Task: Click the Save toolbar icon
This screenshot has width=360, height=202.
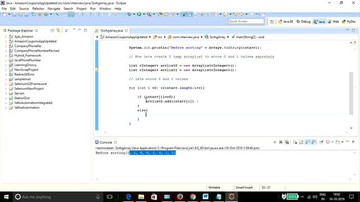Action: pyautogui.click(x=15, y=15)
